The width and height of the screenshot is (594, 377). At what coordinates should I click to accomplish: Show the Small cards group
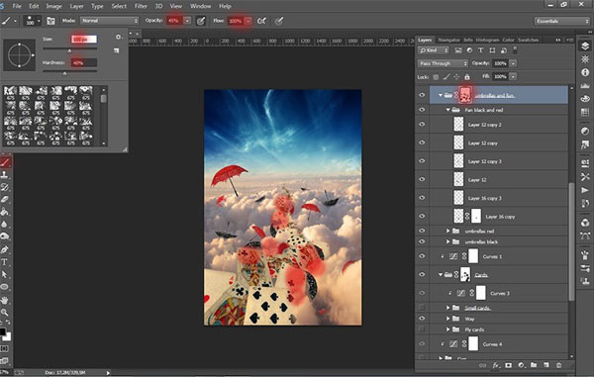tap(422, 308)
